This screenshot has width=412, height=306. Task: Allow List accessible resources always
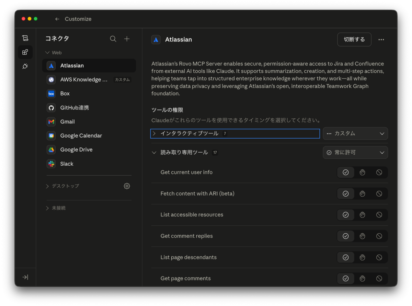click(346, 215)
